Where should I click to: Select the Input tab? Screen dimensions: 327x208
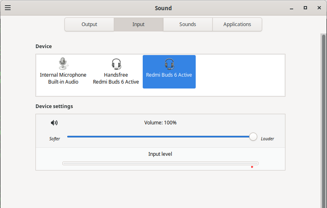tap(139, 24)
